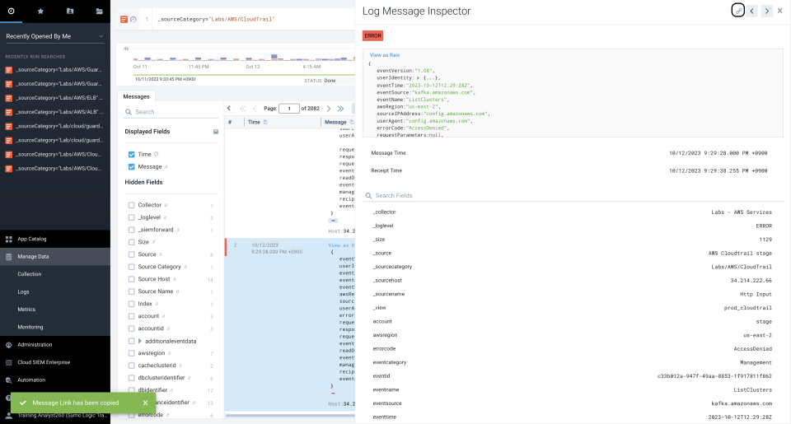This screenshot has height=424, width=791.
Task: Close the Log Message Inspector panel
Action: [x=780, y=11]
